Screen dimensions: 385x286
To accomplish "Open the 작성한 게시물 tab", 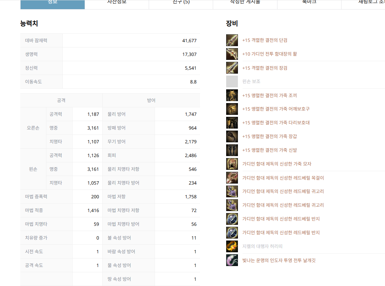I will point(245,3).
